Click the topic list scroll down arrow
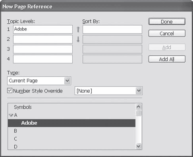This screenshot has width=193, height=157. tap(139, 146)
